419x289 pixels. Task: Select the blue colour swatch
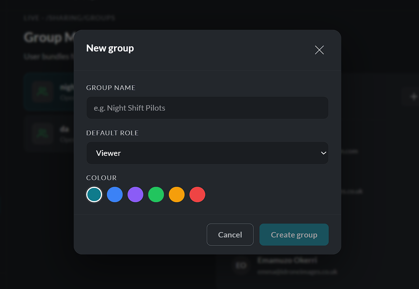[x=115, y=195]
